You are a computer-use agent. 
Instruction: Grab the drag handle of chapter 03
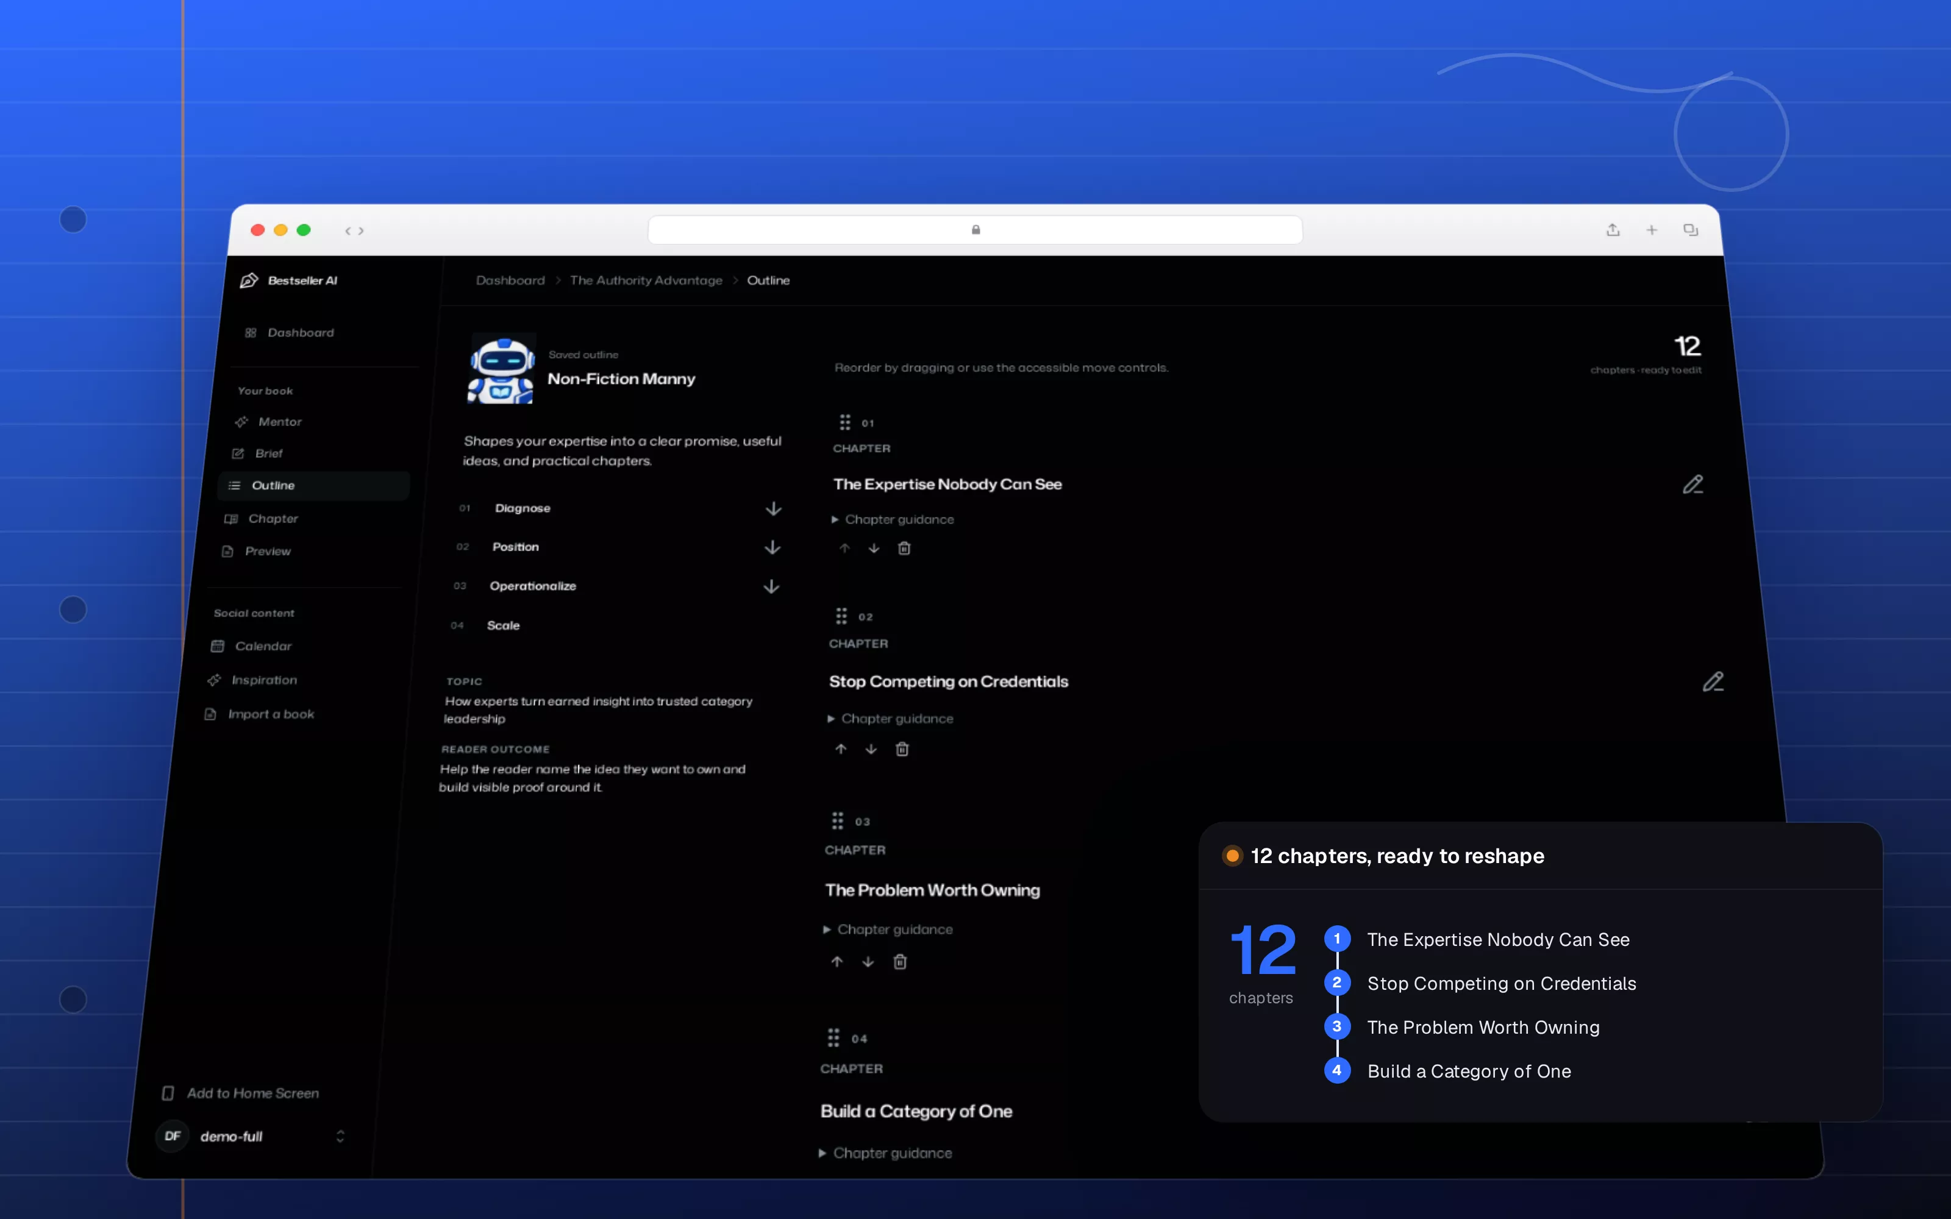click(x=838, y=821)
